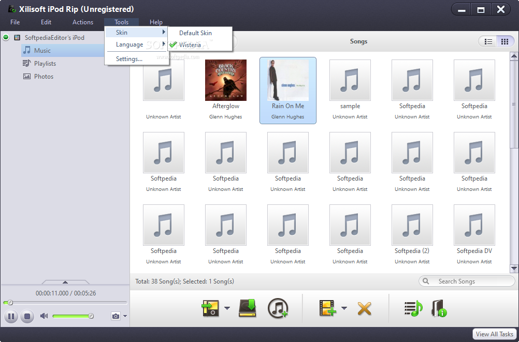The height and width of the screenshot is (342, 519).
Task: Click the search magnifier icon
Action: 426,281
